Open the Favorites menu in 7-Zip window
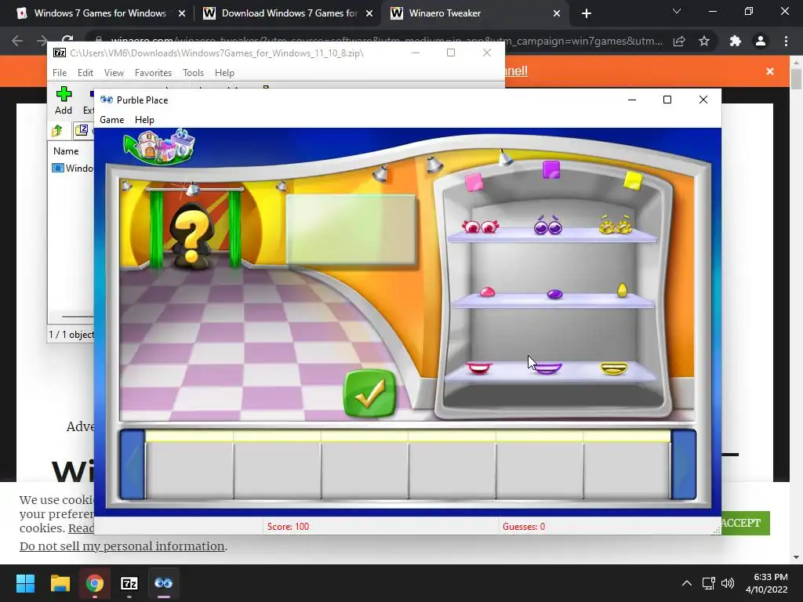 153,73
